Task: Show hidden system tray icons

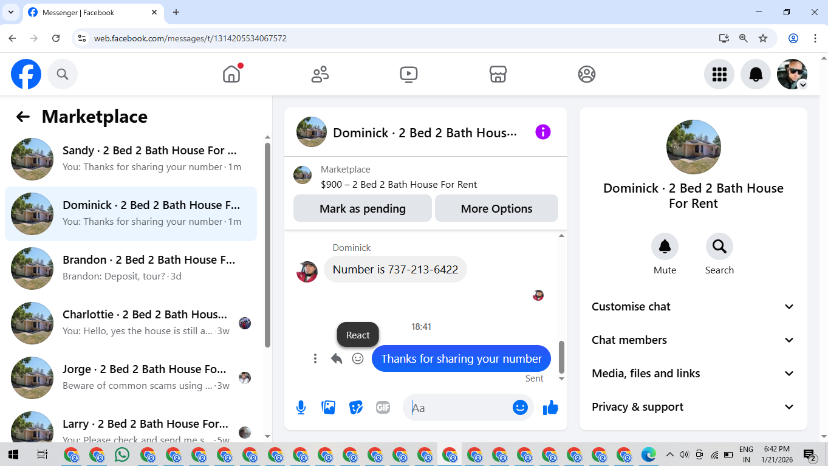Action: click(x=670, y=454)
